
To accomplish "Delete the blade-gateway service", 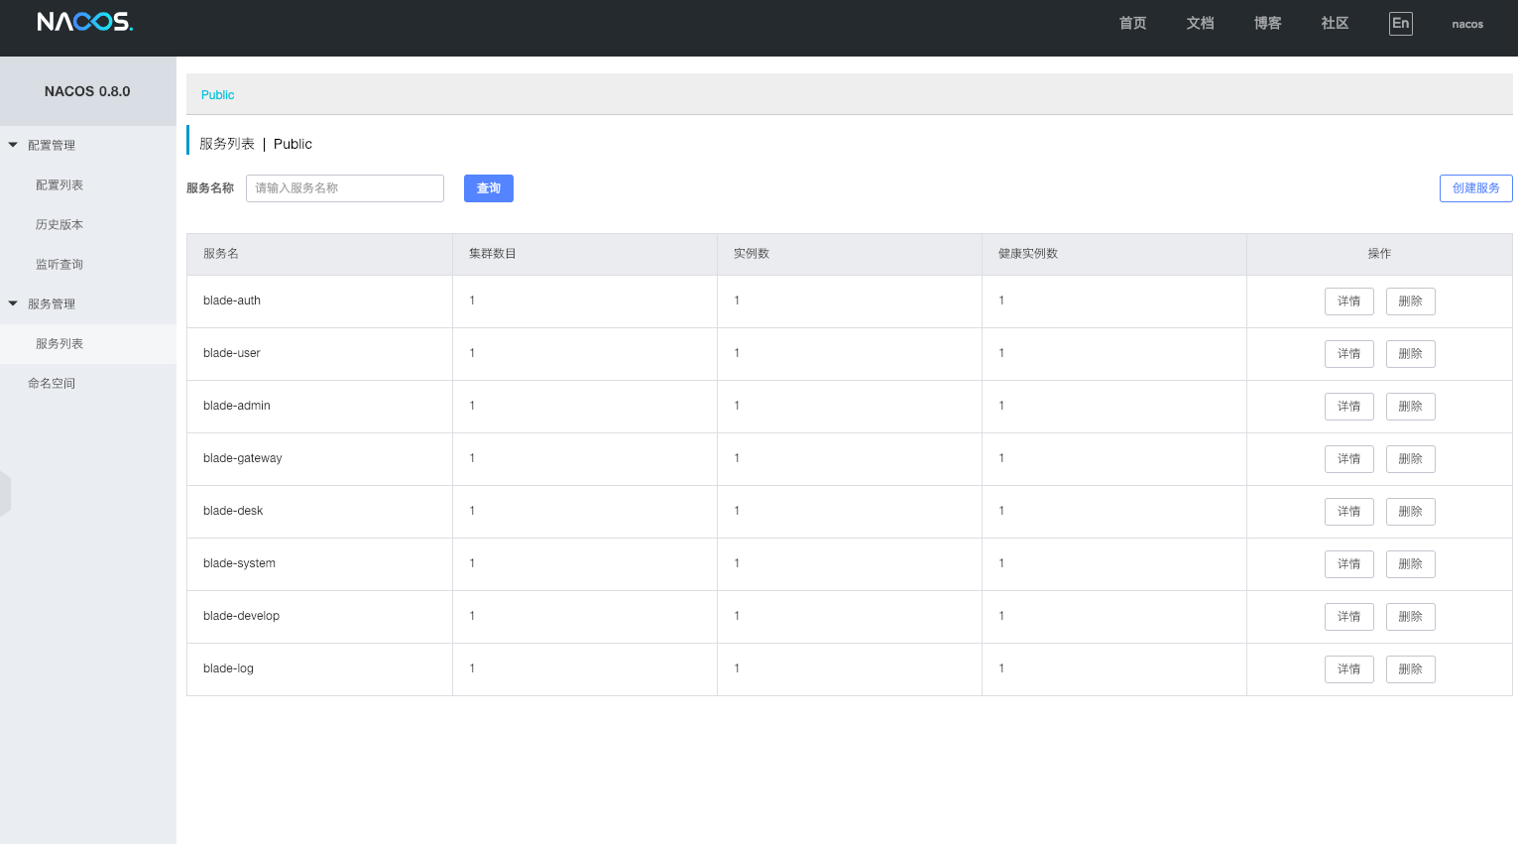I will tap(1410, 459).
